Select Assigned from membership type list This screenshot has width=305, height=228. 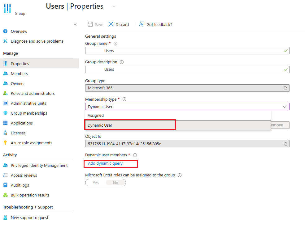click(x=96, y=116)
